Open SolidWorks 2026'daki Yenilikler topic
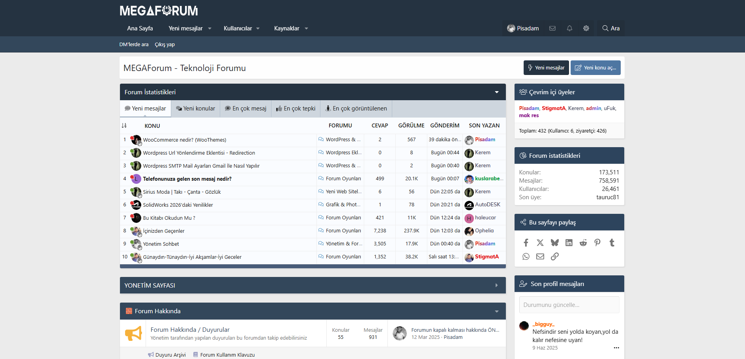The width and height of the screenshot is (745, 359). [x=178, y=205]
